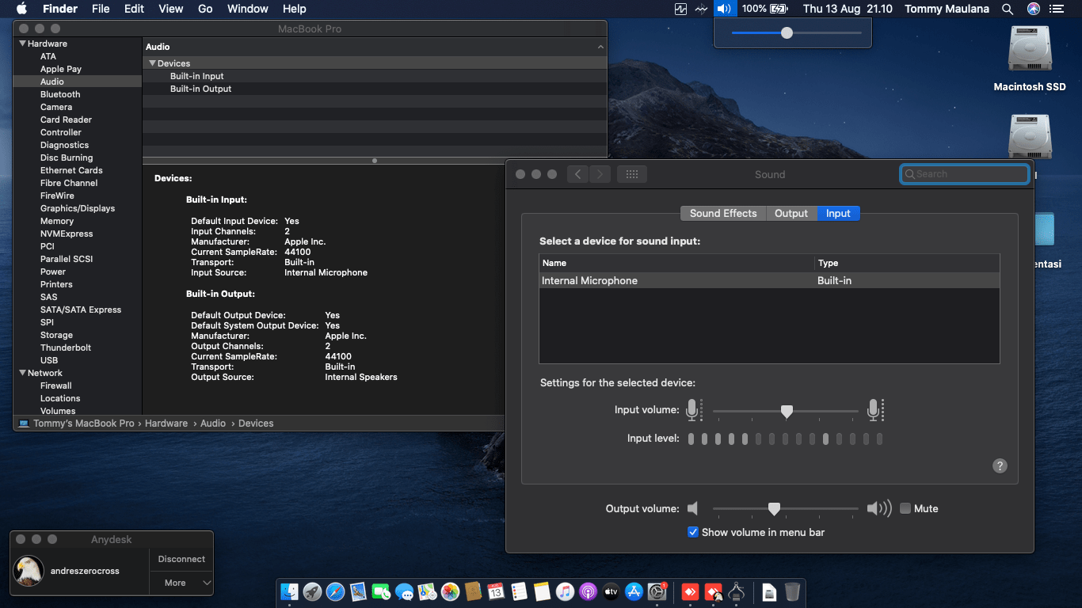Launch System Preferences from the dock
Viewport: 1082px width, 608px height.
click(657, 591)
